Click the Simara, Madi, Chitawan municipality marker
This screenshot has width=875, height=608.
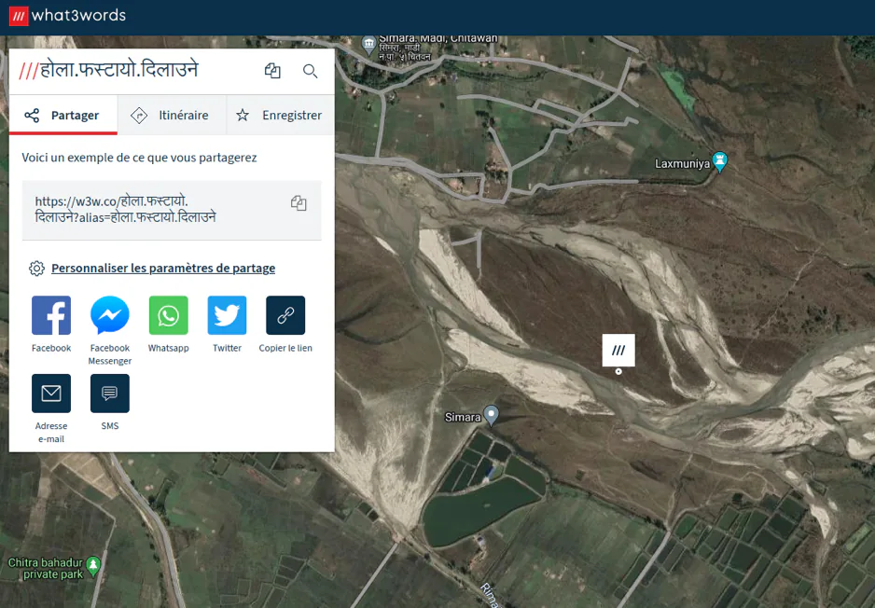[368, 44]
